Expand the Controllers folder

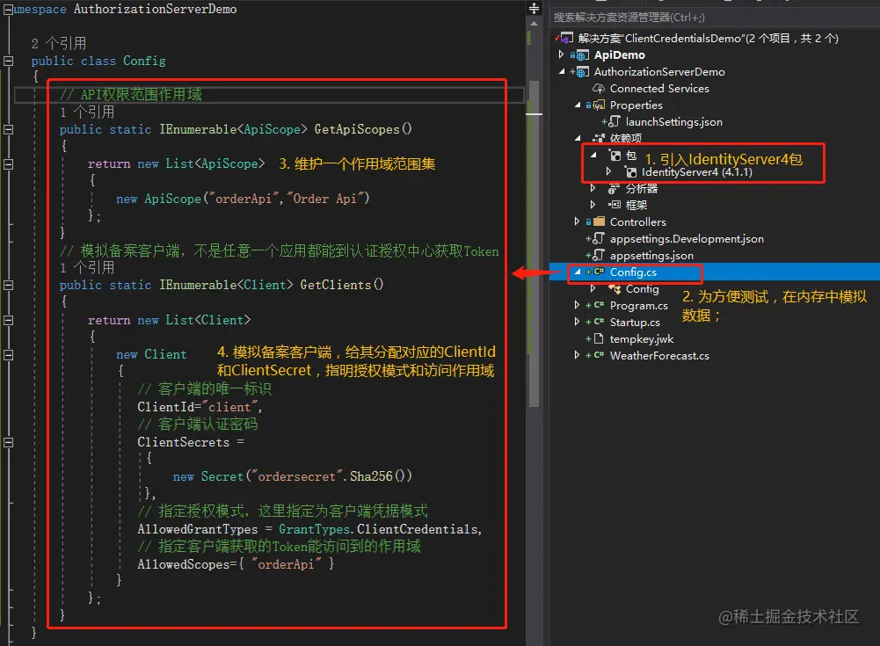[x=577, y=221]
